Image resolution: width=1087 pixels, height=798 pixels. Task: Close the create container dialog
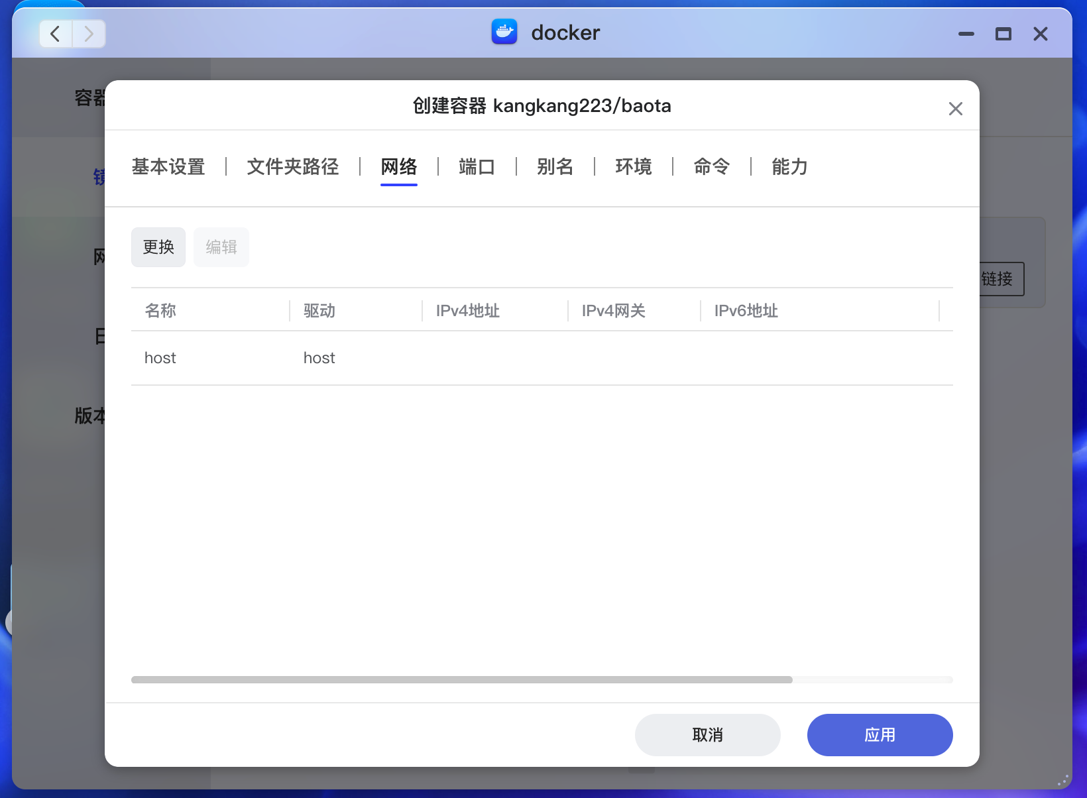tap(955, 109)
